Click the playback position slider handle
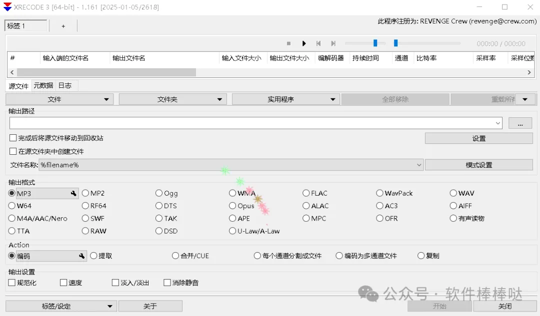The height and width of the screenshot is (316, 540). (395, 43)
